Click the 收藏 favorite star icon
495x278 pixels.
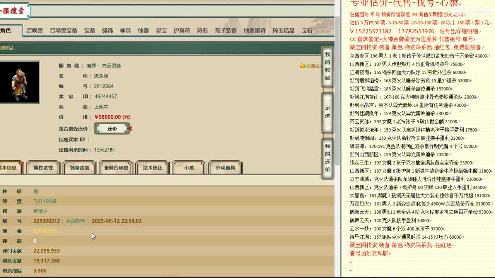tap(303, 66)
